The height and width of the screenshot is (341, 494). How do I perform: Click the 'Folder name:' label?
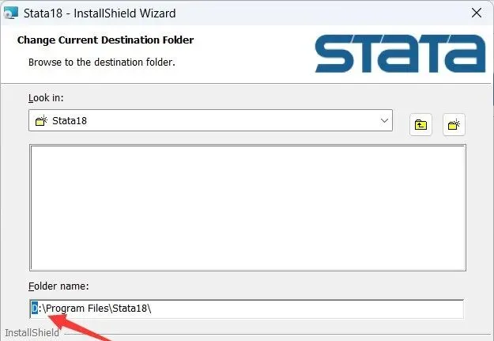coord(58,286)
